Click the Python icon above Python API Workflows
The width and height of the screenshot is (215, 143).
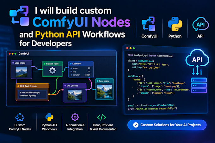click(x=49, y=117)
